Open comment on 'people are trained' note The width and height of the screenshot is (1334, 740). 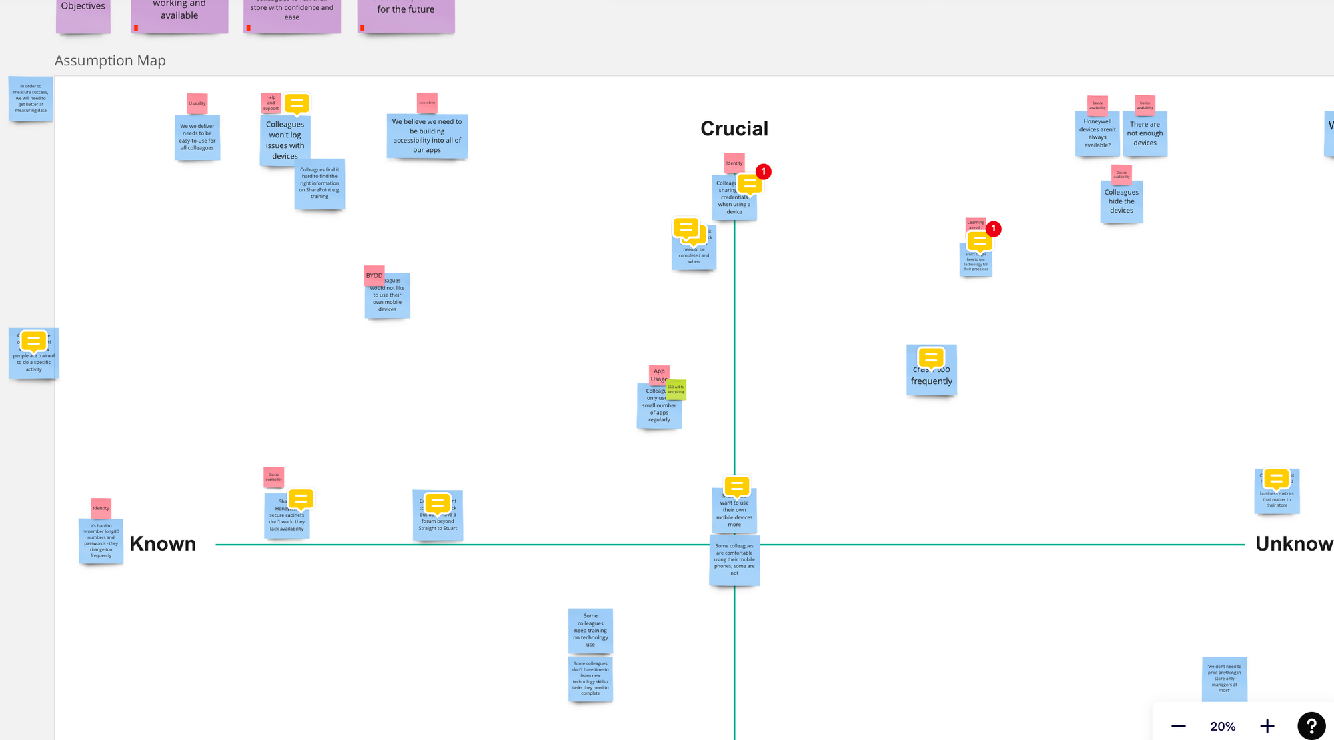click(x=33, y=341)
